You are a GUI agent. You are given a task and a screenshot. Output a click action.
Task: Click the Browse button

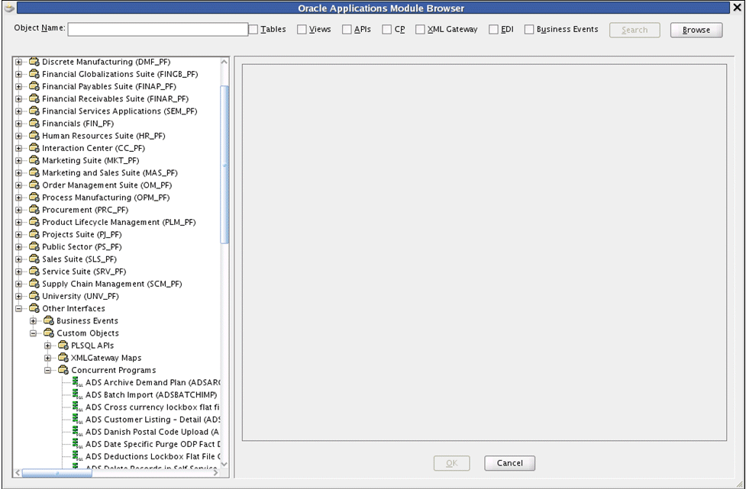coord(696,30)
